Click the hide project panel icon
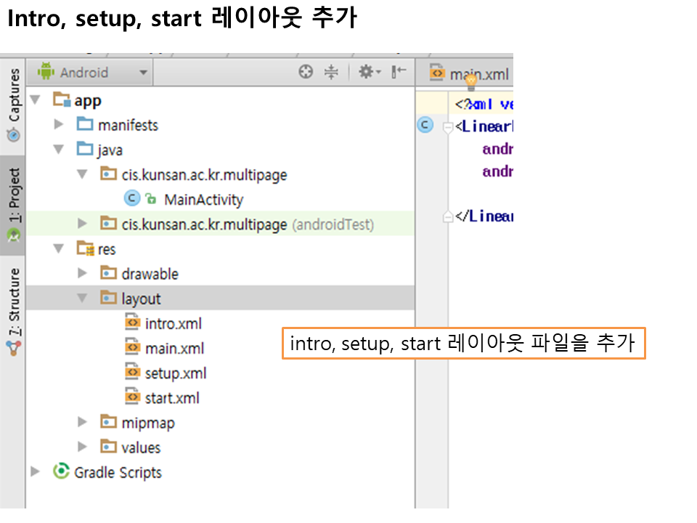The height and width of the screenshot is (523, 697). tap(399, 72)
